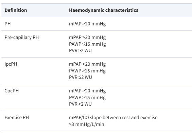Click the Haemodynamic characteristics column header
Screen dimensions: 192x133
pos(104,10)
